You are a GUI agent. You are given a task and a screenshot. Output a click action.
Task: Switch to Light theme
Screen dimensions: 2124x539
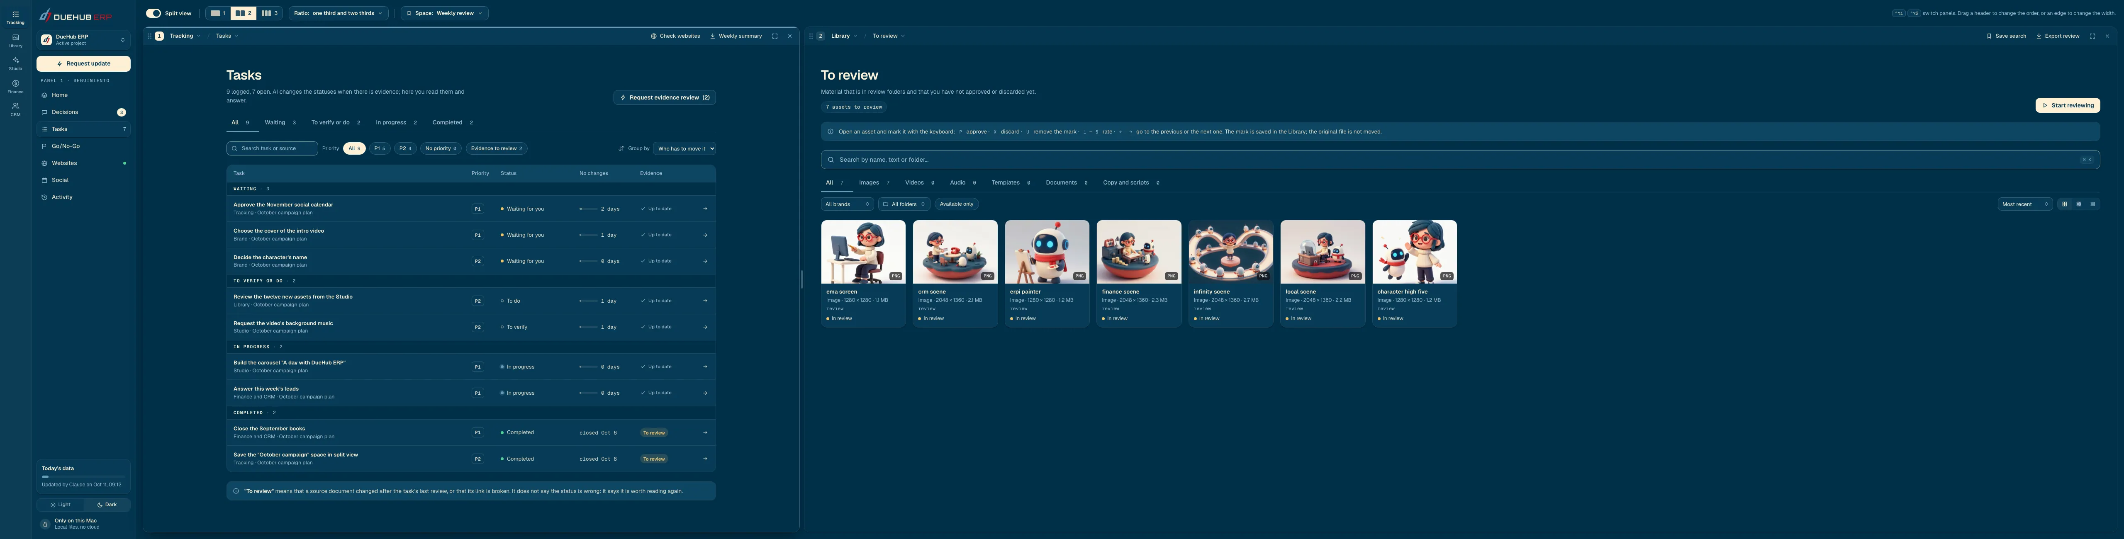tap(60, 505)
